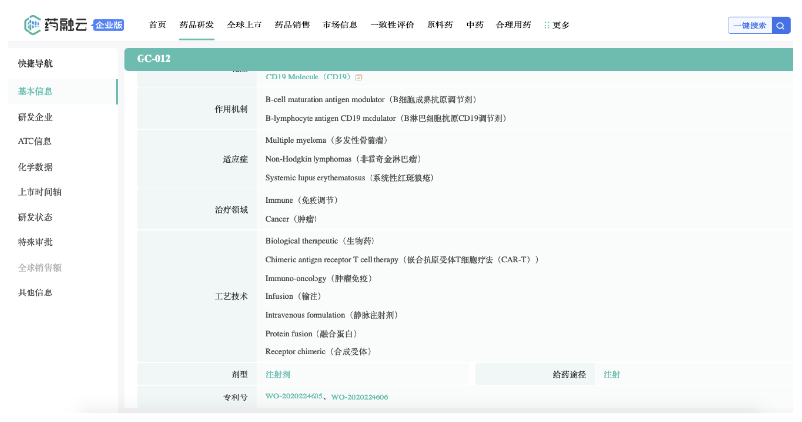The width and height of the screenshot is (802, 422).
Task: Select Systemic lupus erythematosus text
Action: 352,178
